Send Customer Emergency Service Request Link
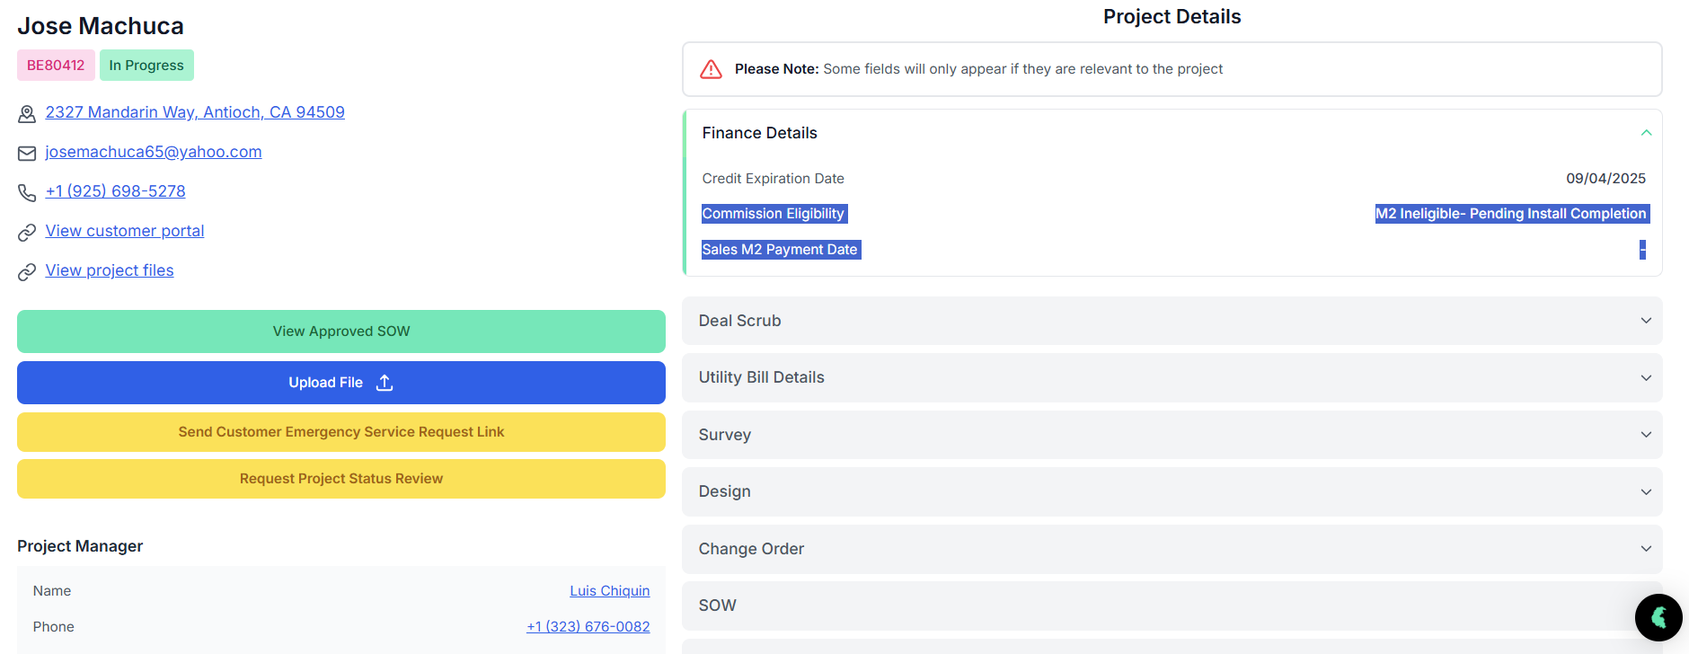The width and height of the screenshot is (1689, 654). [341, 432]
